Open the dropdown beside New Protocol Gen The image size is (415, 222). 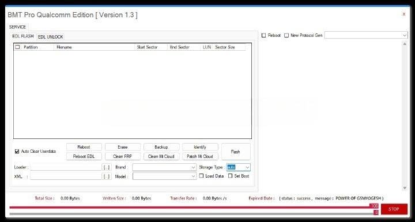[x=366, y=35]
